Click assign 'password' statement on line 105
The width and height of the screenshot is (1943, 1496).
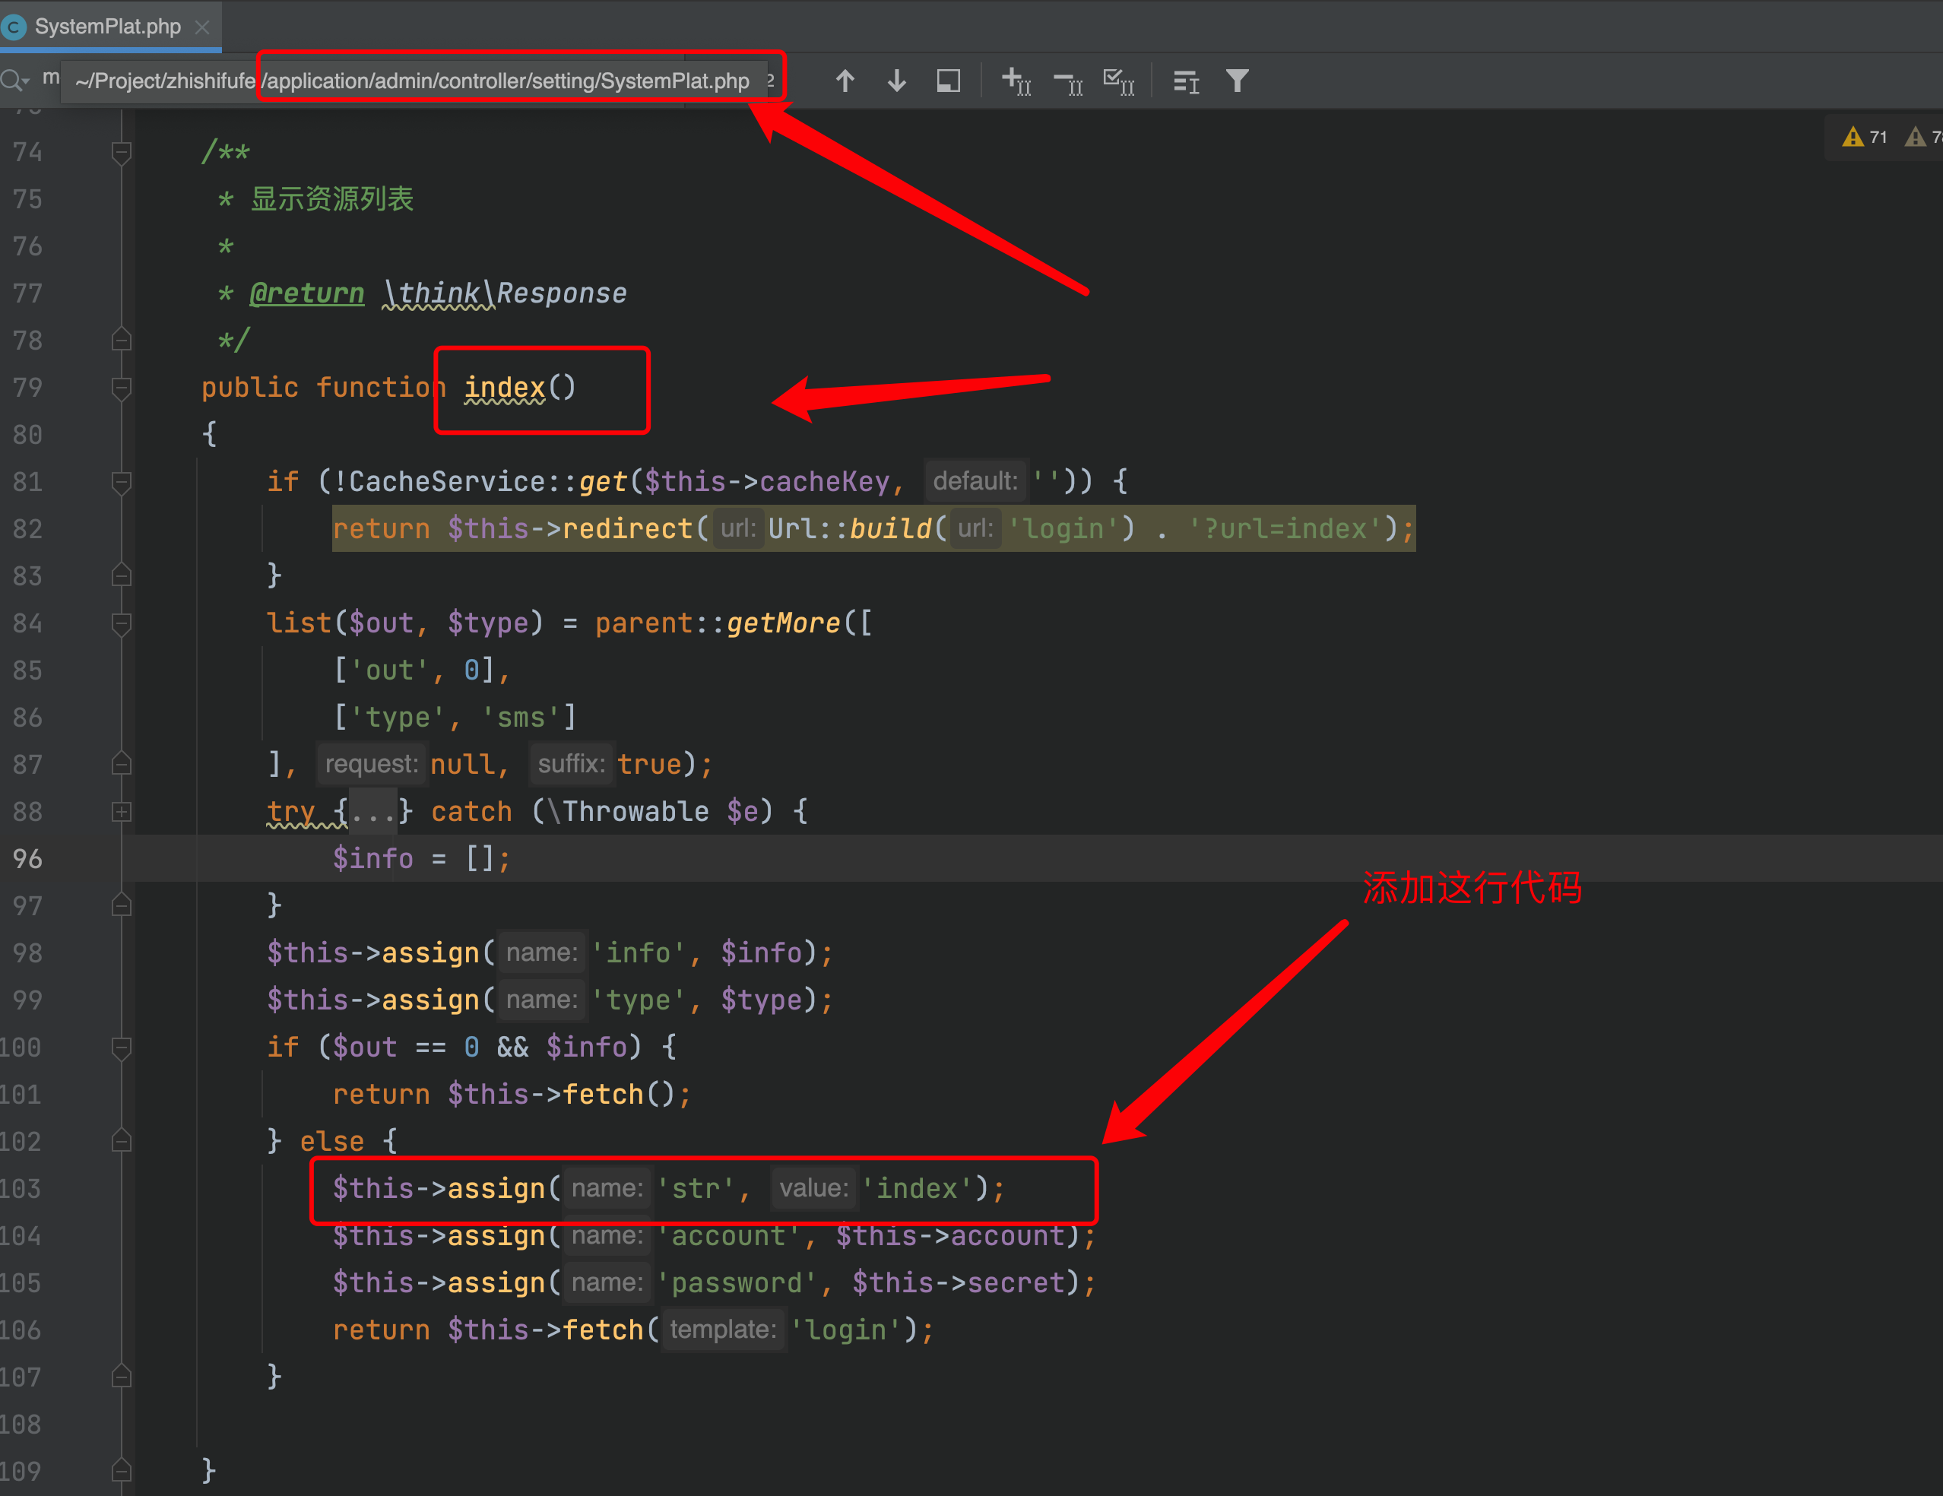click(715, 1282)
